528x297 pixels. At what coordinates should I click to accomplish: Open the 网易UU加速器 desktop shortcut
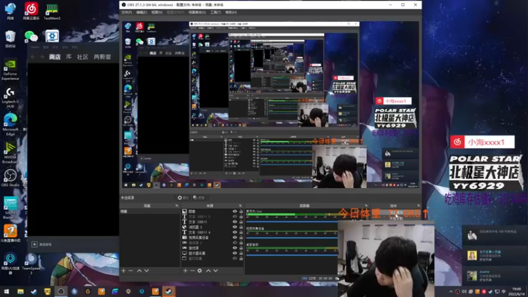tap(10, 263)
